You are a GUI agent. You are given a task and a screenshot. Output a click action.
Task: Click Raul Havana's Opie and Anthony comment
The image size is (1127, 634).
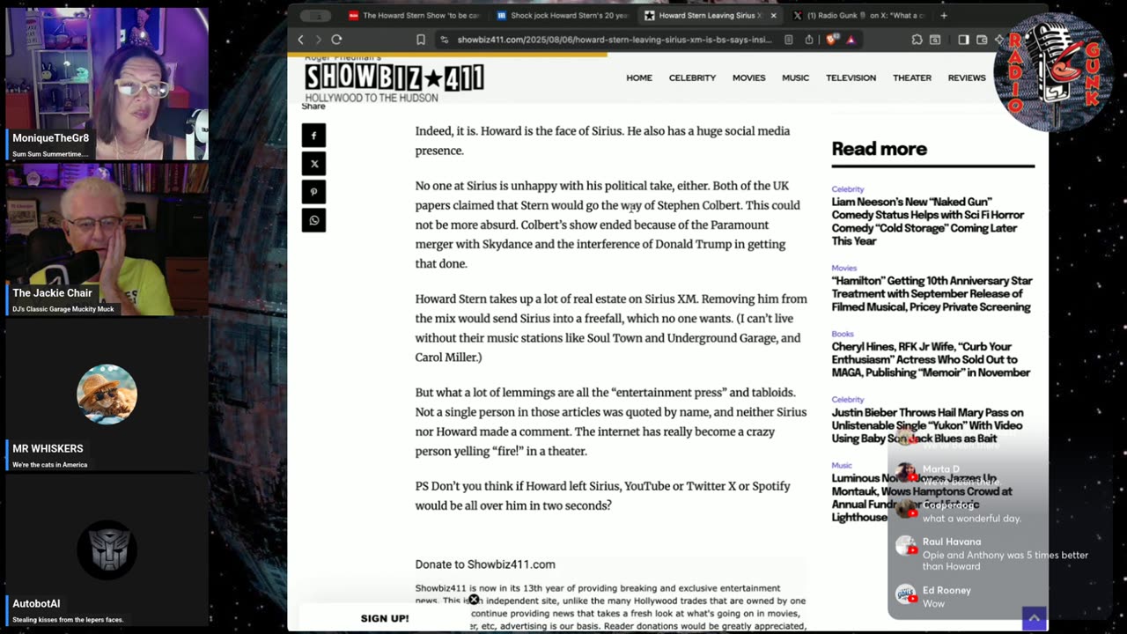(1005, 561)
